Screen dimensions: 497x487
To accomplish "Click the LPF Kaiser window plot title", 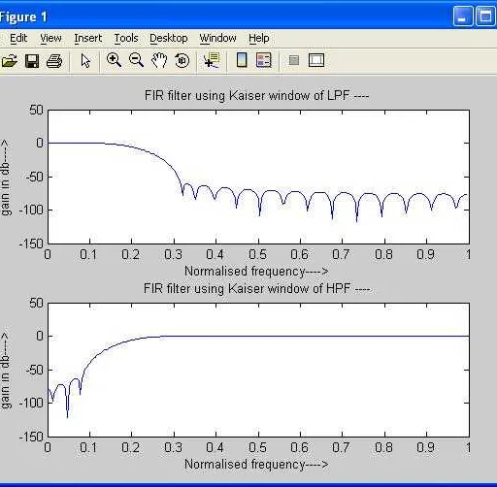I will [256, 96].
